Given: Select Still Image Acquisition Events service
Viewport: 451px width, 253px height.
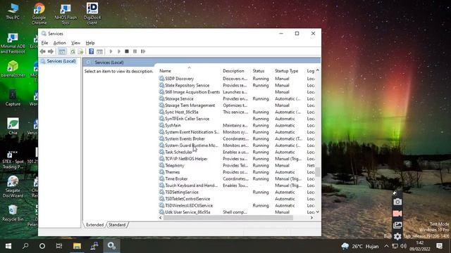Looking at the screenshot, I should point(237,92).
